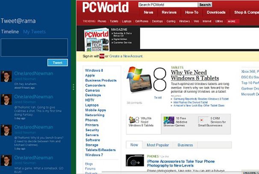
Task: Click snap divider handle between apps
Action: tap(74, 87)
